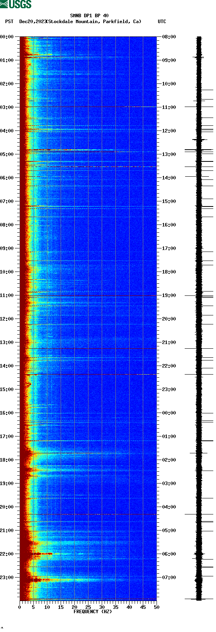
Task: Click the 06:00 UTC time label
Action: (x=169, y=554)
